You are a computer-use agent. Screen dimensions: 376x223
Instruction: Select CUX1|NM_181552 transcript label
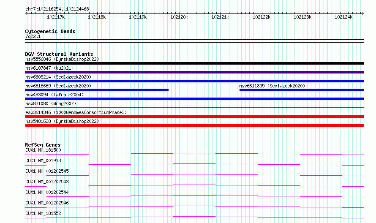click(43, 213)
